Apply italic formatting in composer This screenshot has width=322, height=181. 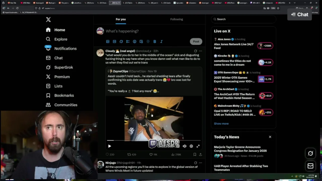click(161, 41)
